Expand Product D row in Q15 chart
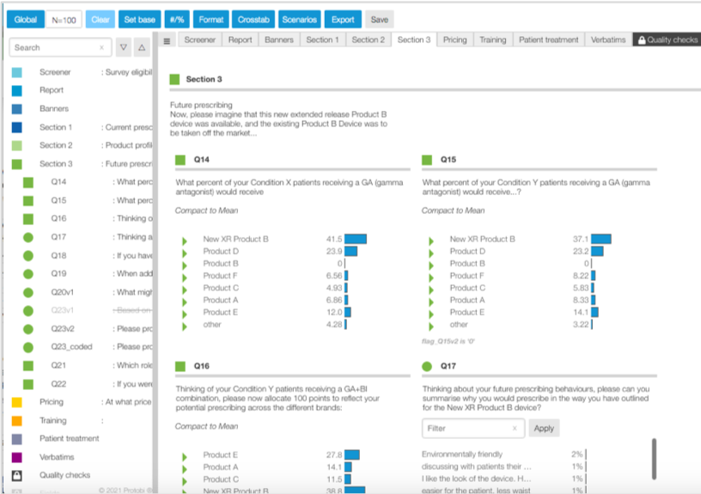 [x=431, y=252]
